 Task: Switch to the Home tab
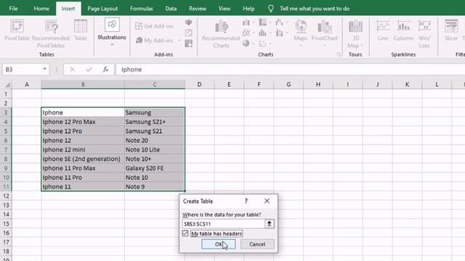pyautogui.click(x=41, y=9)
